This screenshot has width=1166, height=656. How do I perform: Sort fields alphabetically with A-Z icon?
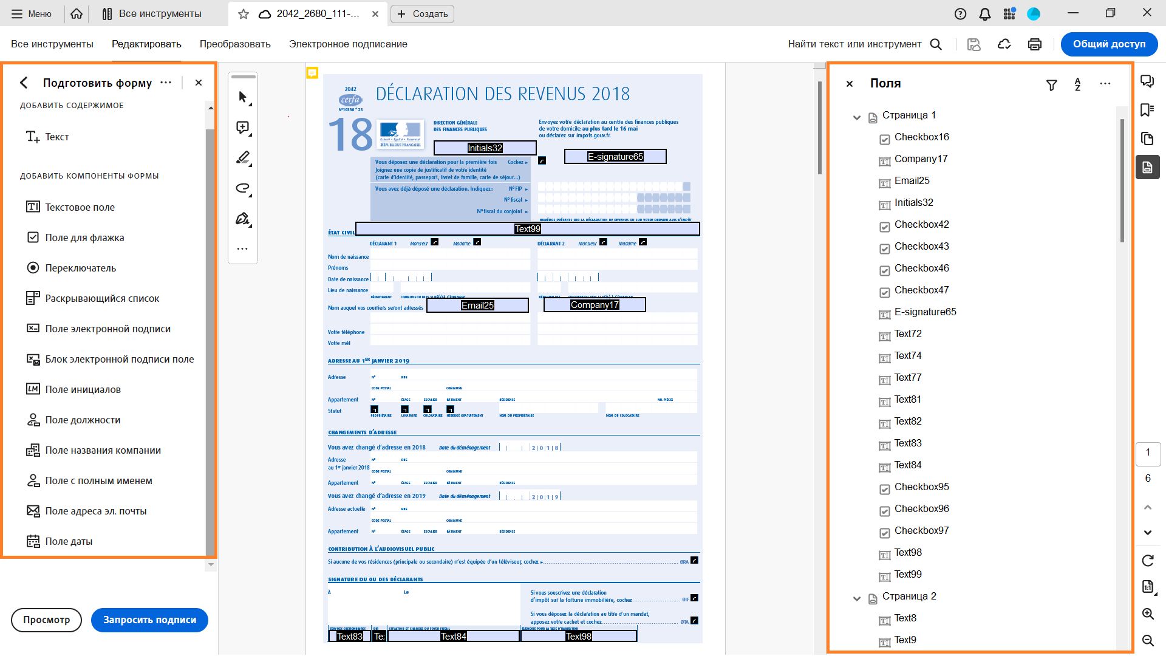[1078, 84]
